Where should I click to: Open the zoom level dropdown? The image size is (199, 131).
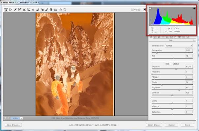tap(21, 118)
